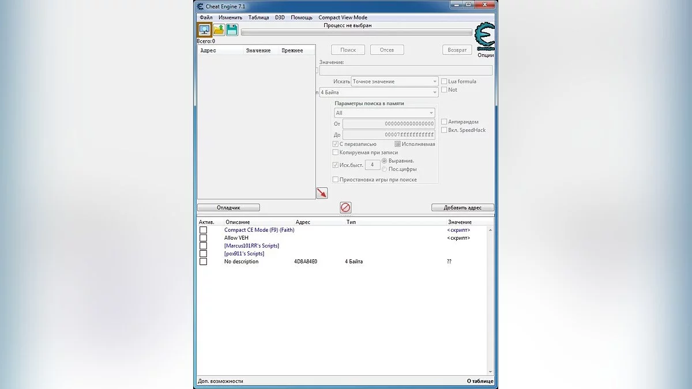Click the fast scan alignment field containing 4
Screen dimensions: 692x389
pyautogui.click(x=373, y=165)
